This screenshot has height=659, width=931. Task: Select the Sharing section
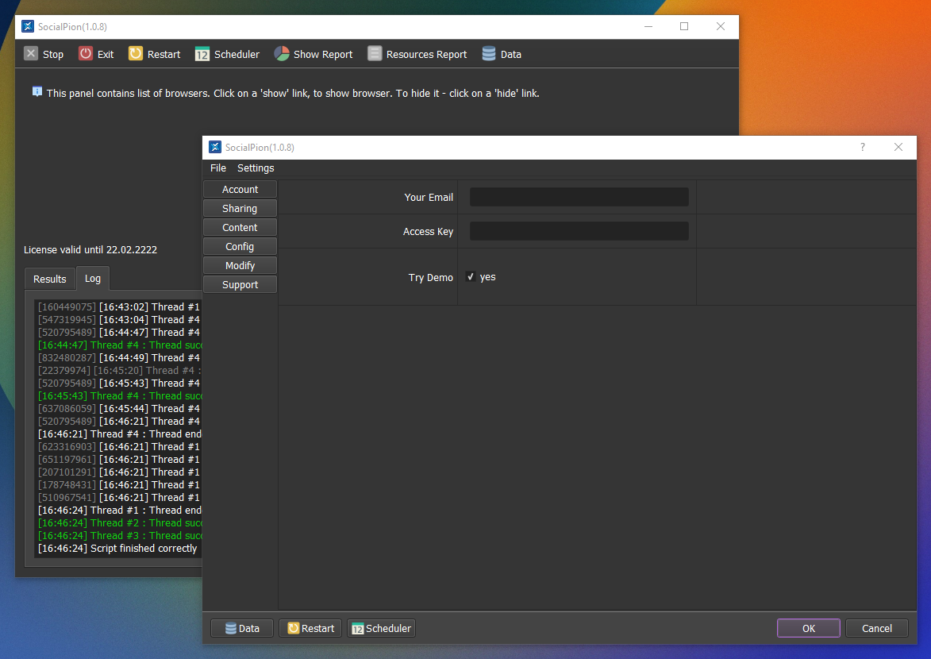pos(240,208)
